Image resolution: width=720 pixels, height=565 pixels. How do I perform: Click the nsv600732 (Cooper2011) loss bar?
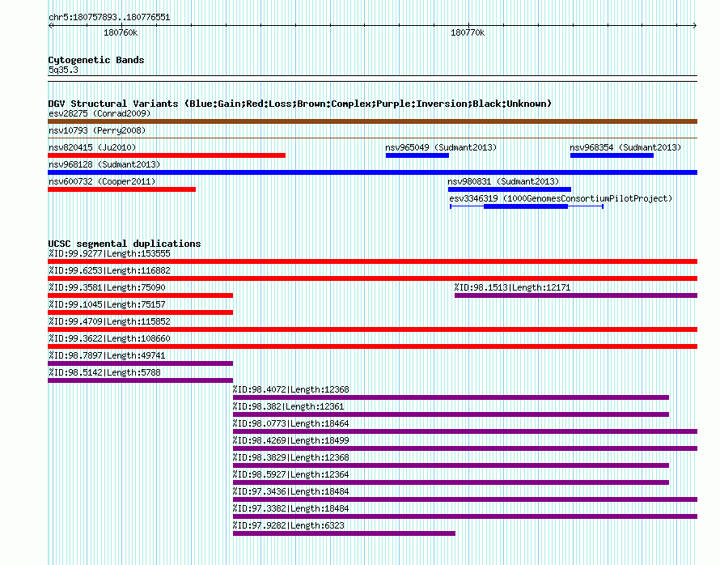tap(121, 189)
